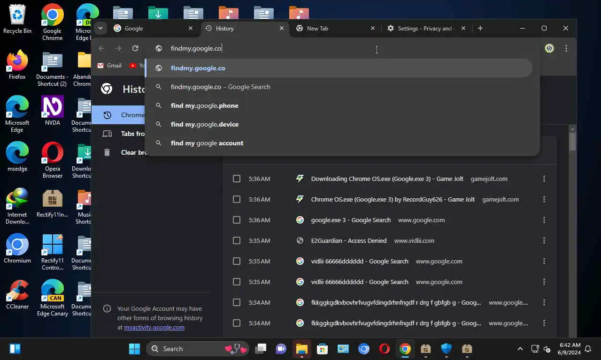Open a new tab with plus button
The height and width of the screenshot is (360, 601).
[x=480, y=28]
